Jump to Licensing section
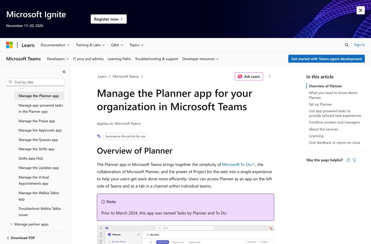The image size is (371, 244). coord(316,136)
